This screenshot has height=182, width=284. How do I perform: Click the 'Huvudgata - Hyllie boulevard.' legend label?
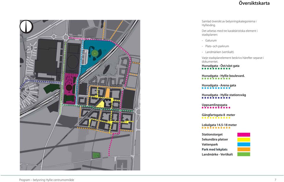click(x=223, y=76)
